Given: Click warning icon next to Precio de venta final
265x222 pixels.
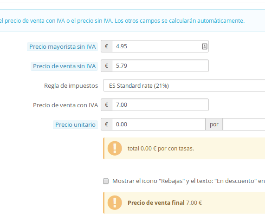Looking at the screenshot, I should point(115,202).
